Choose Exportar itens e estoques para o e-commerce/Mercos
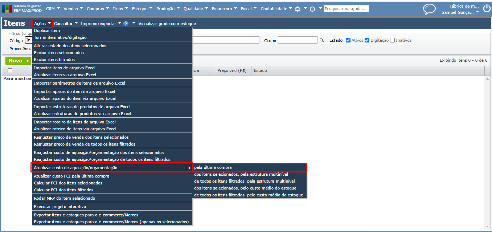Viewport: 492px width, 232px height. point(112,215)
